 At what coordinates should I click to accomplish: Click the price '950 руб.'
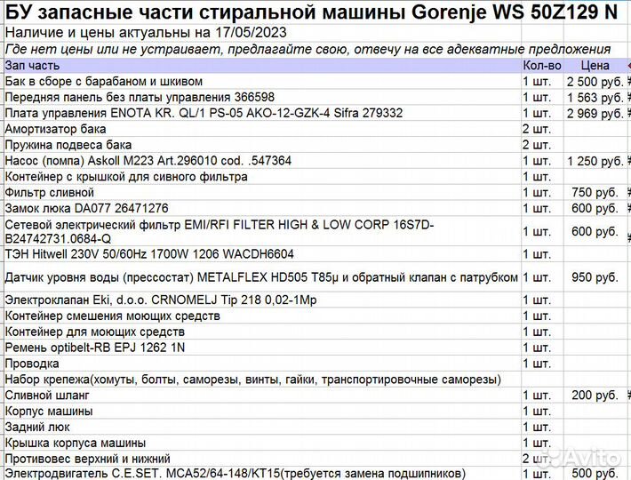pyautogui.click(x=595, y=277)
